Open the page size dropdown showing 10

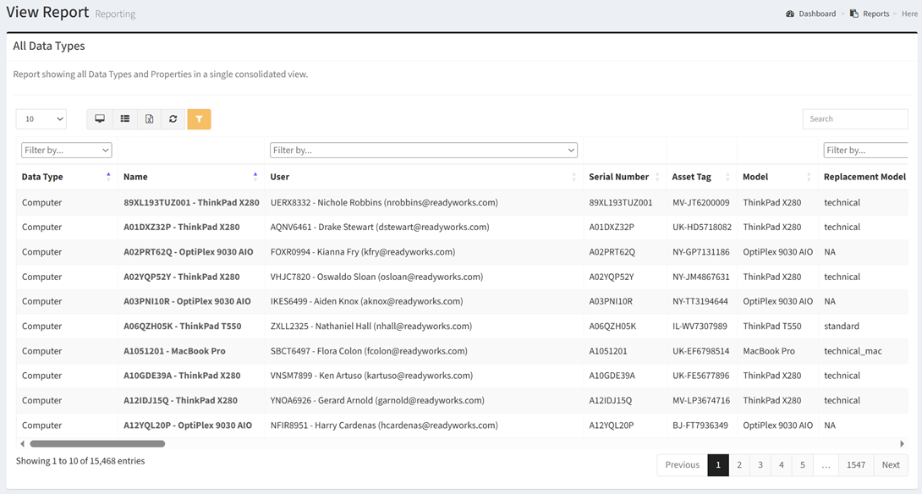pyautogui.click(x=41, y=119)
